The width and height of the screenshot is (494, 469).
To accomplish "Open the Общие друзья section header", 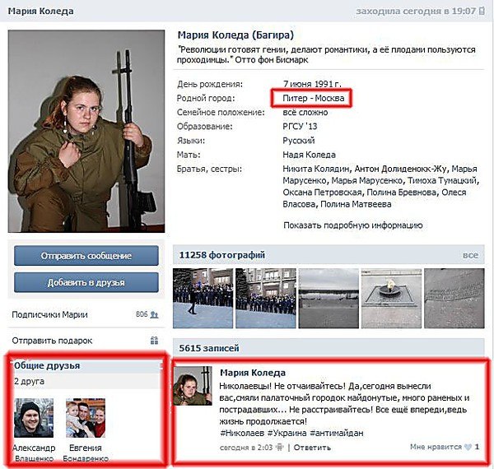I will click(47, 366).
